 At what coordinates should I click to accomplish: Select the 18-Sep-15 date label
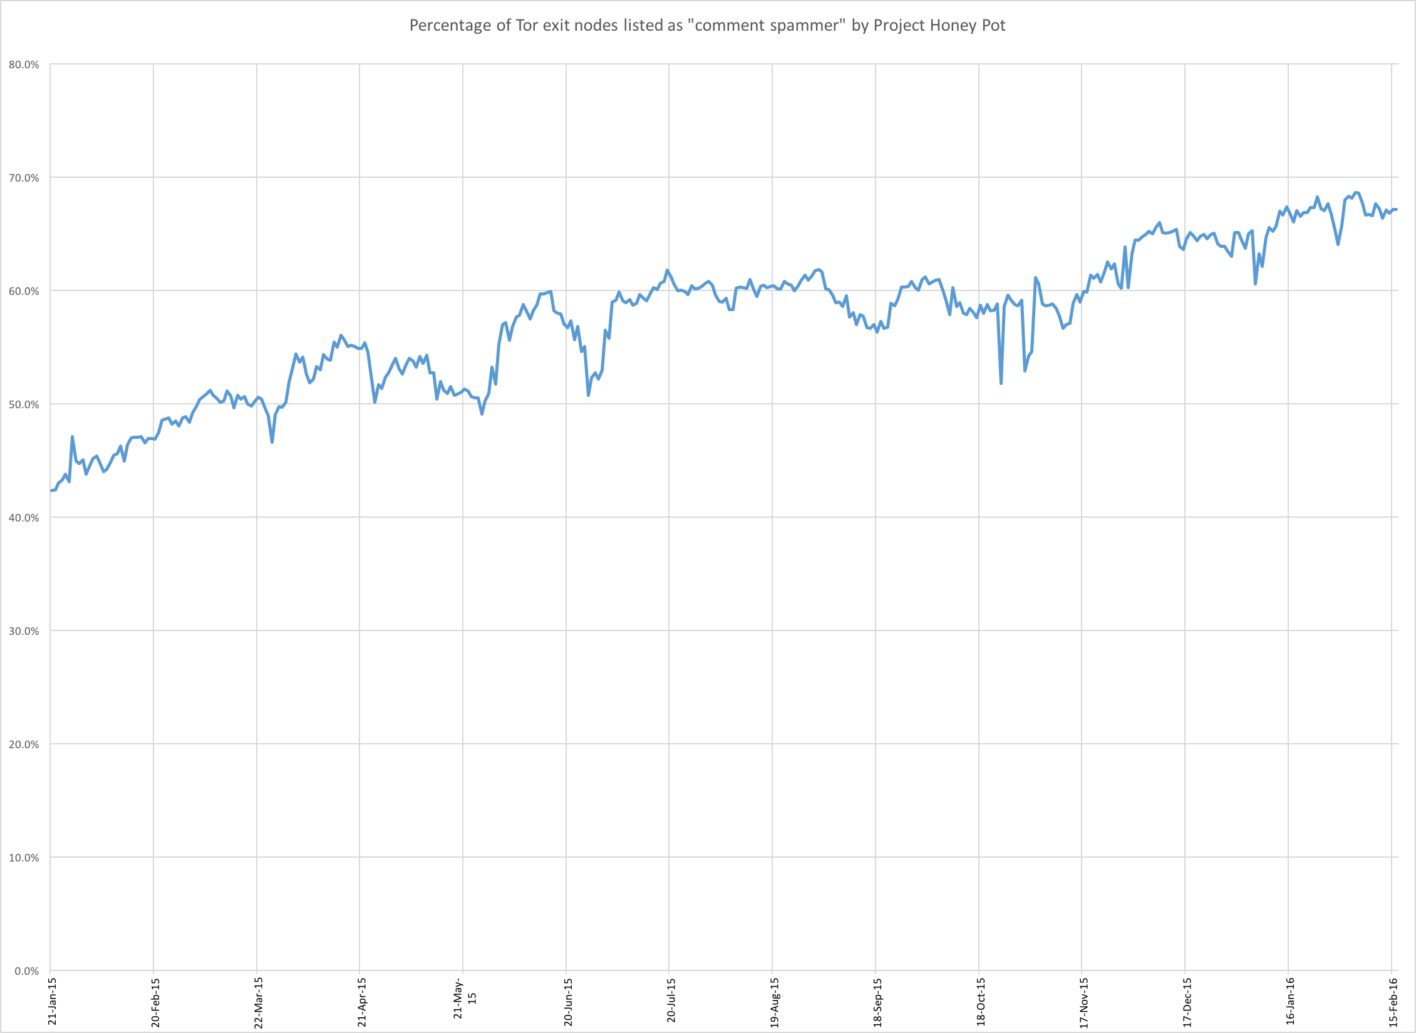pos(878,1002)
